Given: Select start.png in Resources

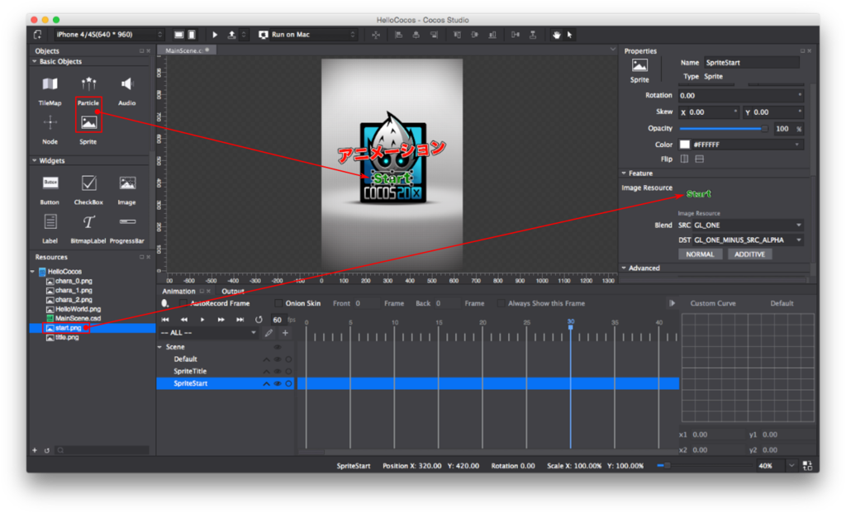Looking at the screenshot, I should [x=68, y=328].
